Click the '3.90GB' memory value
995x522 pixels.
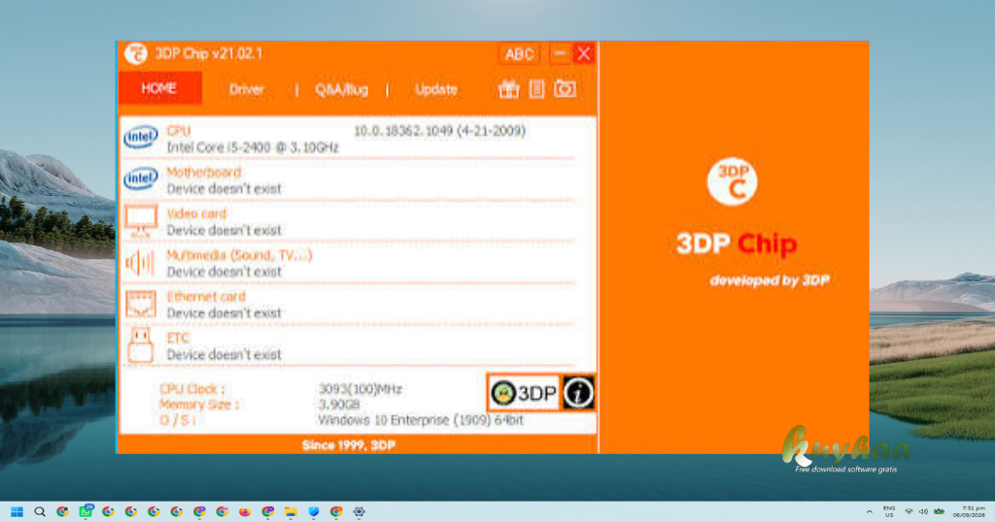(x=339, y=405)
